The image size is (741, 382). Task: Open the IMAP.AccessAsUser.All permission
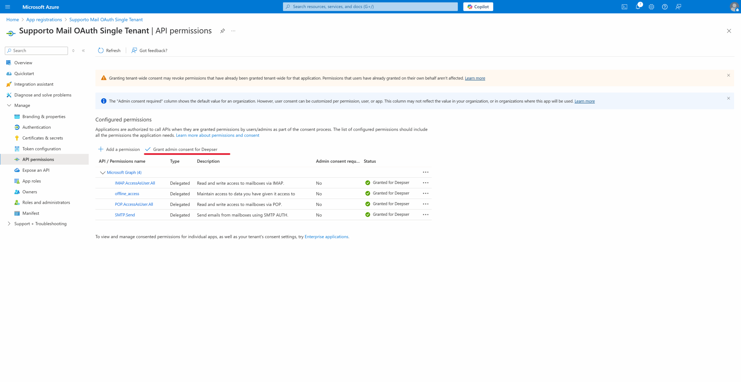[x=135, y=183]
